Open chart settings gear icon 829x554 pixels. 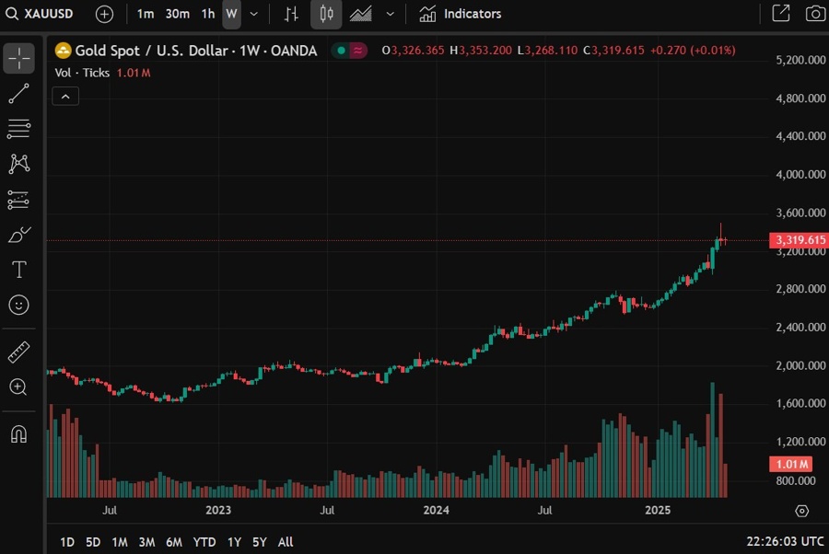click(x=802, y=511)
